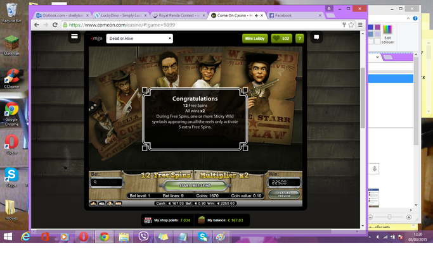The image size is (433, 253).
Task: Open File Explorer from taskbar
Action: click(124, 237)
